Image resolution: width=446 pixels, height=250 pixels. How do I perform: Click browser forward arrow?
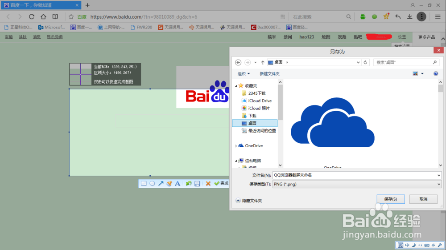(20, 17)
